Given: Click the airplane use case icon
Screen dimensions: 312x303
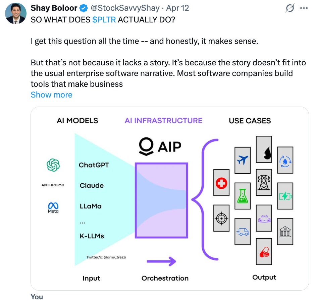Looking at the screenshot, I should coord(243,160).
